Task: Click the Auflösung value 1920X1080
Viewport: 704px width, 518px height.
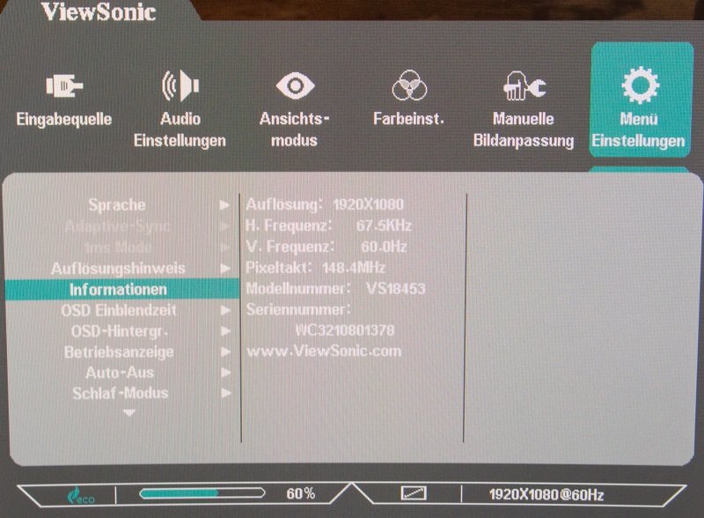Action: pos(369,204)
